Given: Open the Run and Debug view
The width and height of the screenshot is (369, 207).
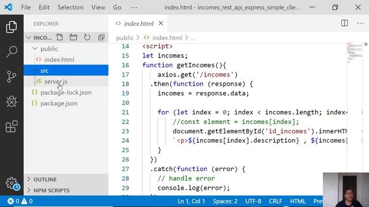Looking at the screenshot, I should click(12, 102).
